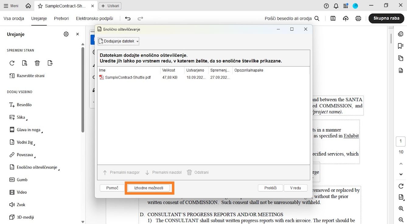Close the Urejanje side panel
Viewport: 407px width, 224px height.
click(x=78, y=34)
